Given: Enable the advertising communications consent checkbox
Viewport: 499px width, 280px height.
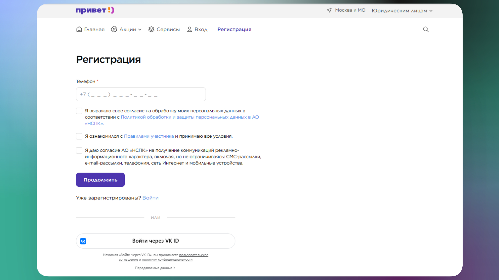Looking at the screenshot, I should [x=79, y=151].
